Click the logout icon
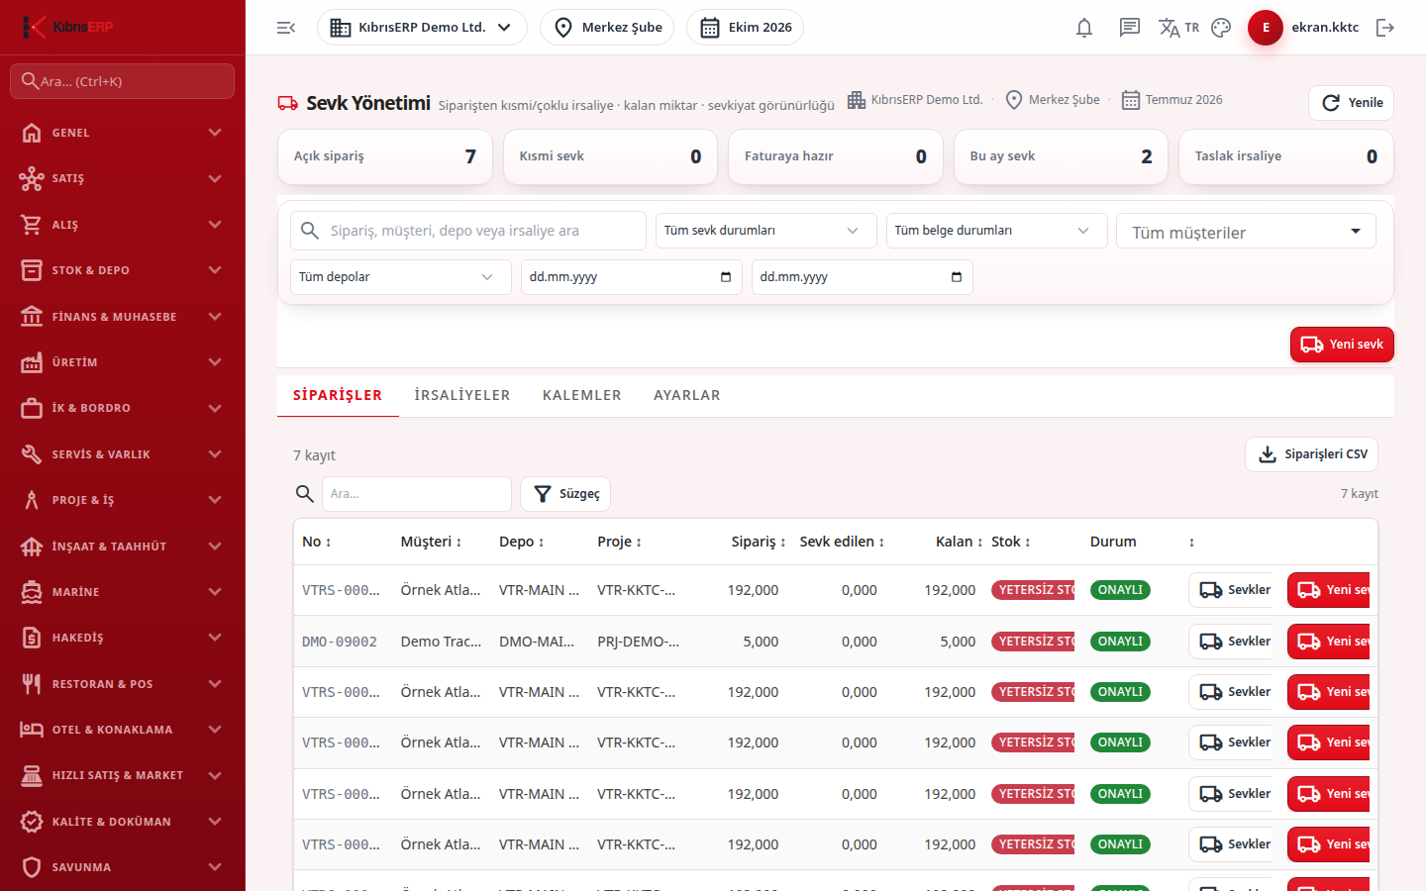 (x=1385, y=28)
